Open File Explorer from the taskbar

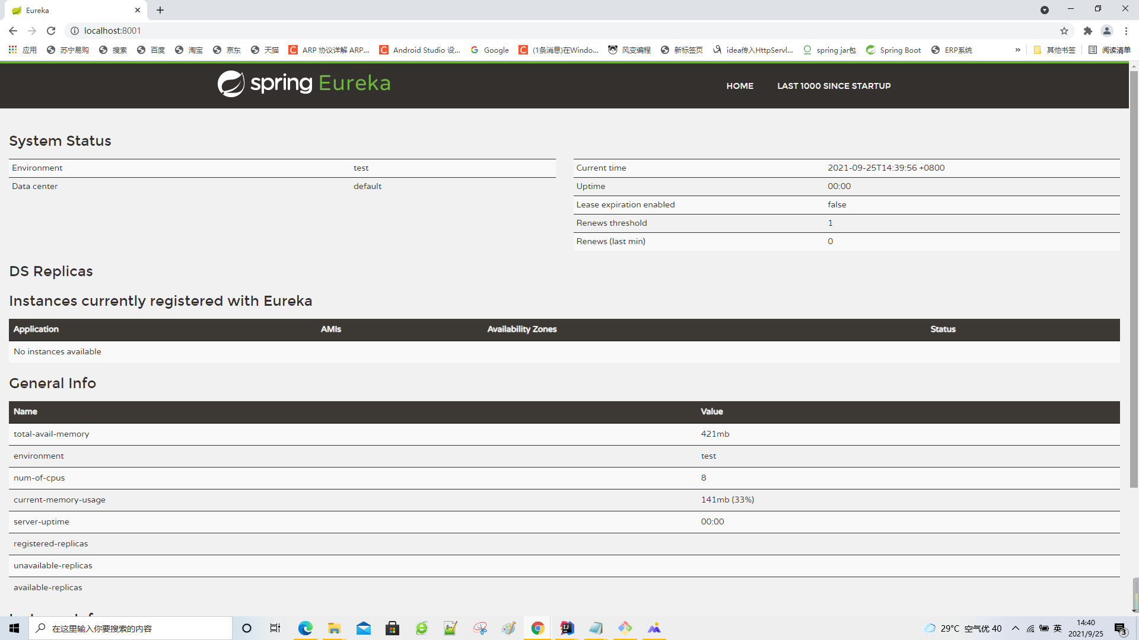335,628
